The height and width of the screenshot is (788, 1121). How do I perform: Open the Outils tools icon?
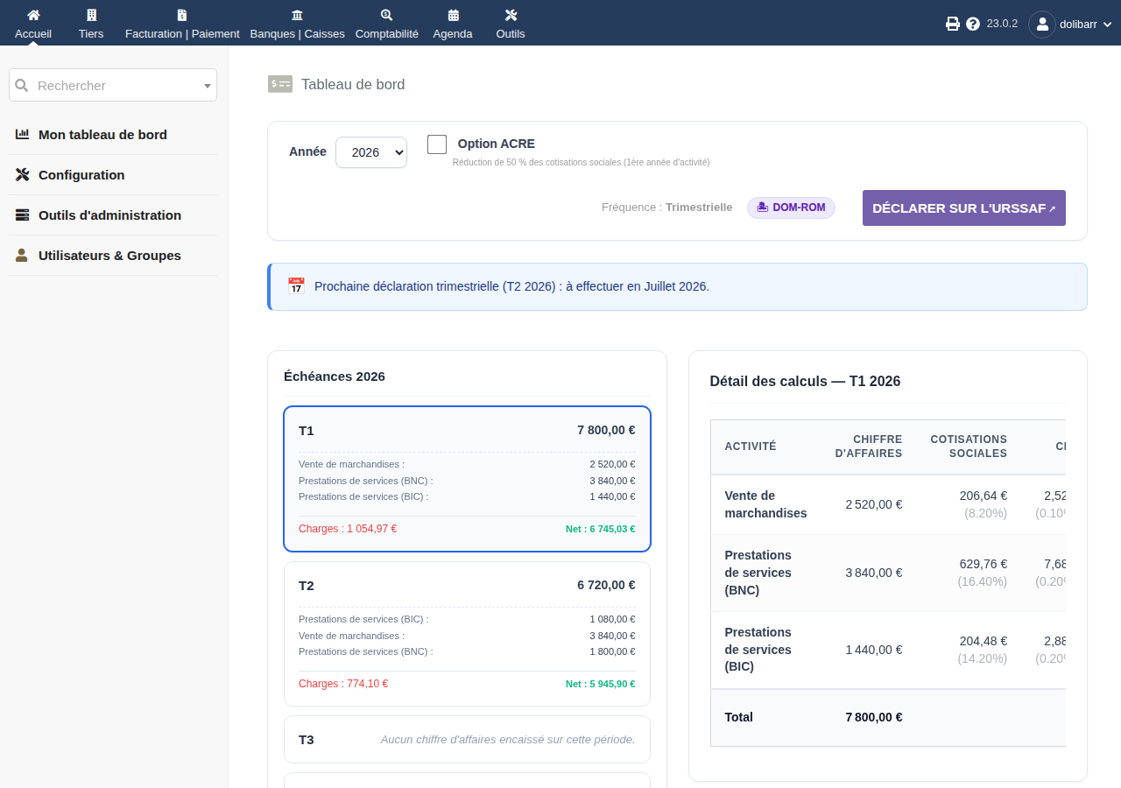tap(511, 15)
